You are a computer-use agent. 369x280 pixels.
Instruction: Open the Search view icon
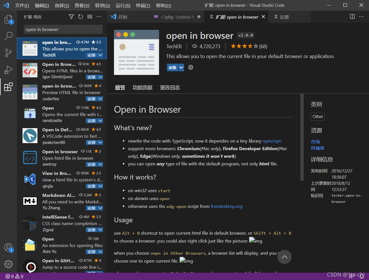click(8, 36)
